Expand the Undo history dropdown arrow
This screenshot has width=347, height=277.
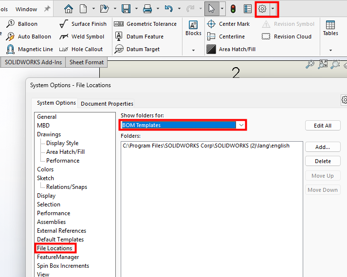click(x=179, y=9)
